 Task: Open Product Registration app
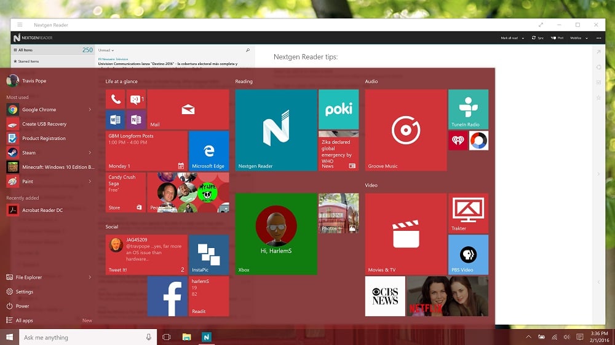[x=49, y=138]
